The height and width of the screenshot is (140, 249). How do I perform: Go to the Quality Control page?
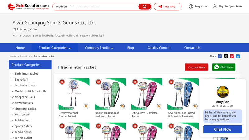pyautogui.click(x=159, y=48)
